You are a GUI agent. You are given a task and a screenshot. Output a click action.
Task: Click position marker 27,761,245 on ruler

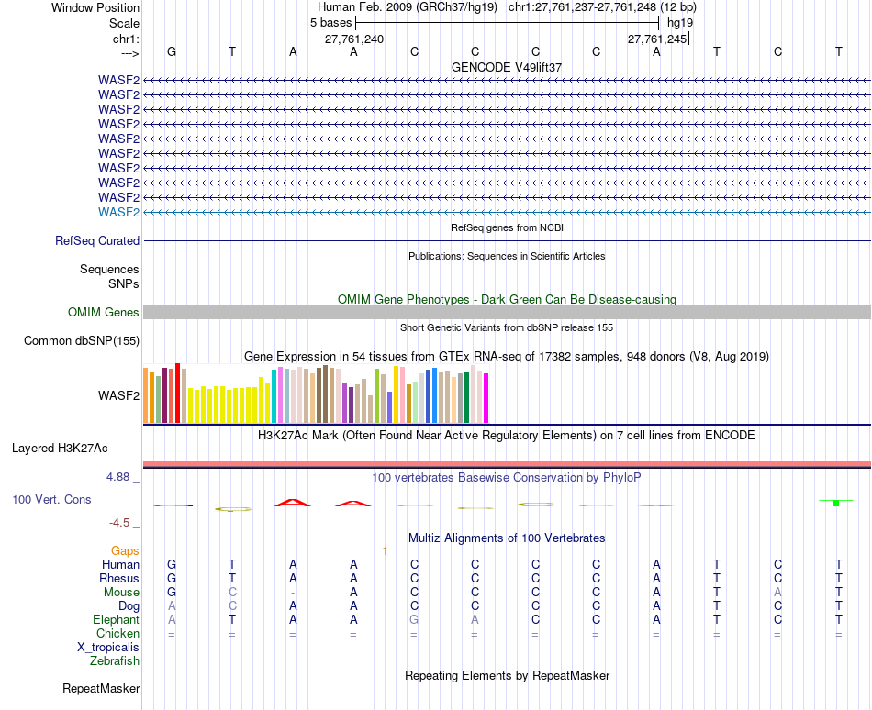(657, 39)
